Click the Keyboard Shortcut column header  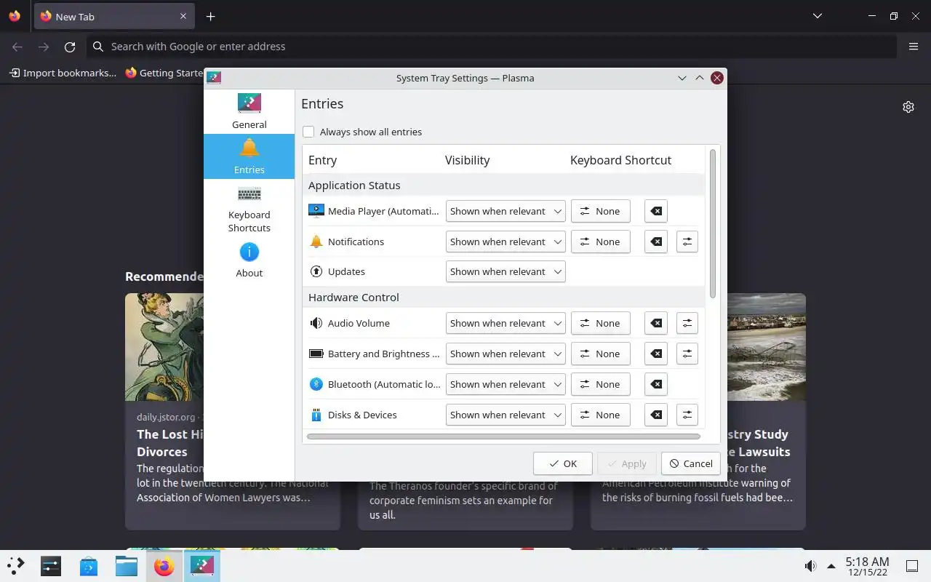620,160
